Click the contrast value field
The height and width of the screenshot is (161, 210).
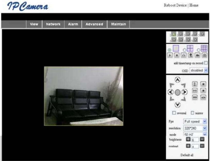pyautogui.click(x=195, y=146)
